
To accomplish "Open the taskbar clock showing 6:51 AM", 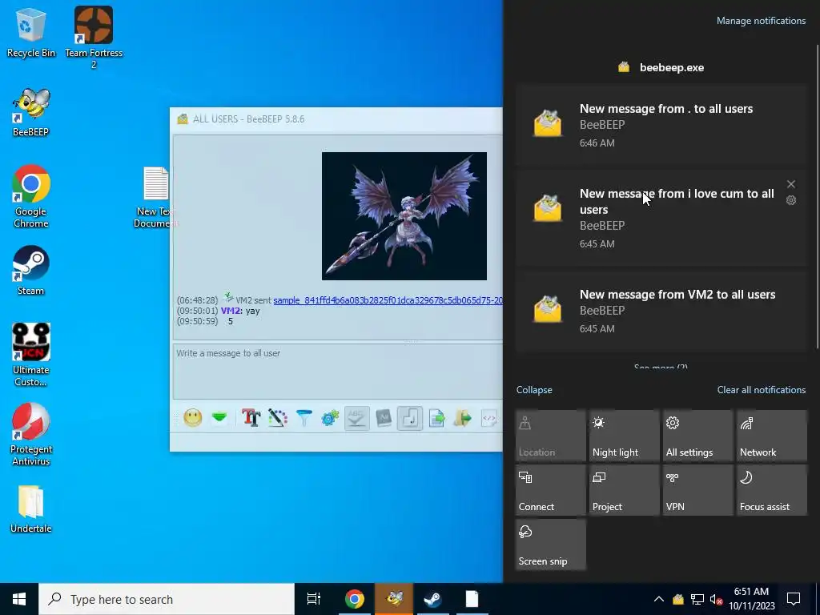I will [751, 599].
